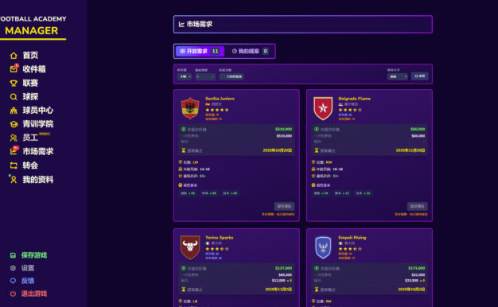Click the Torino Sparks star rating
This screenshot has height=307, width=498.
click(x=217, y=249)
